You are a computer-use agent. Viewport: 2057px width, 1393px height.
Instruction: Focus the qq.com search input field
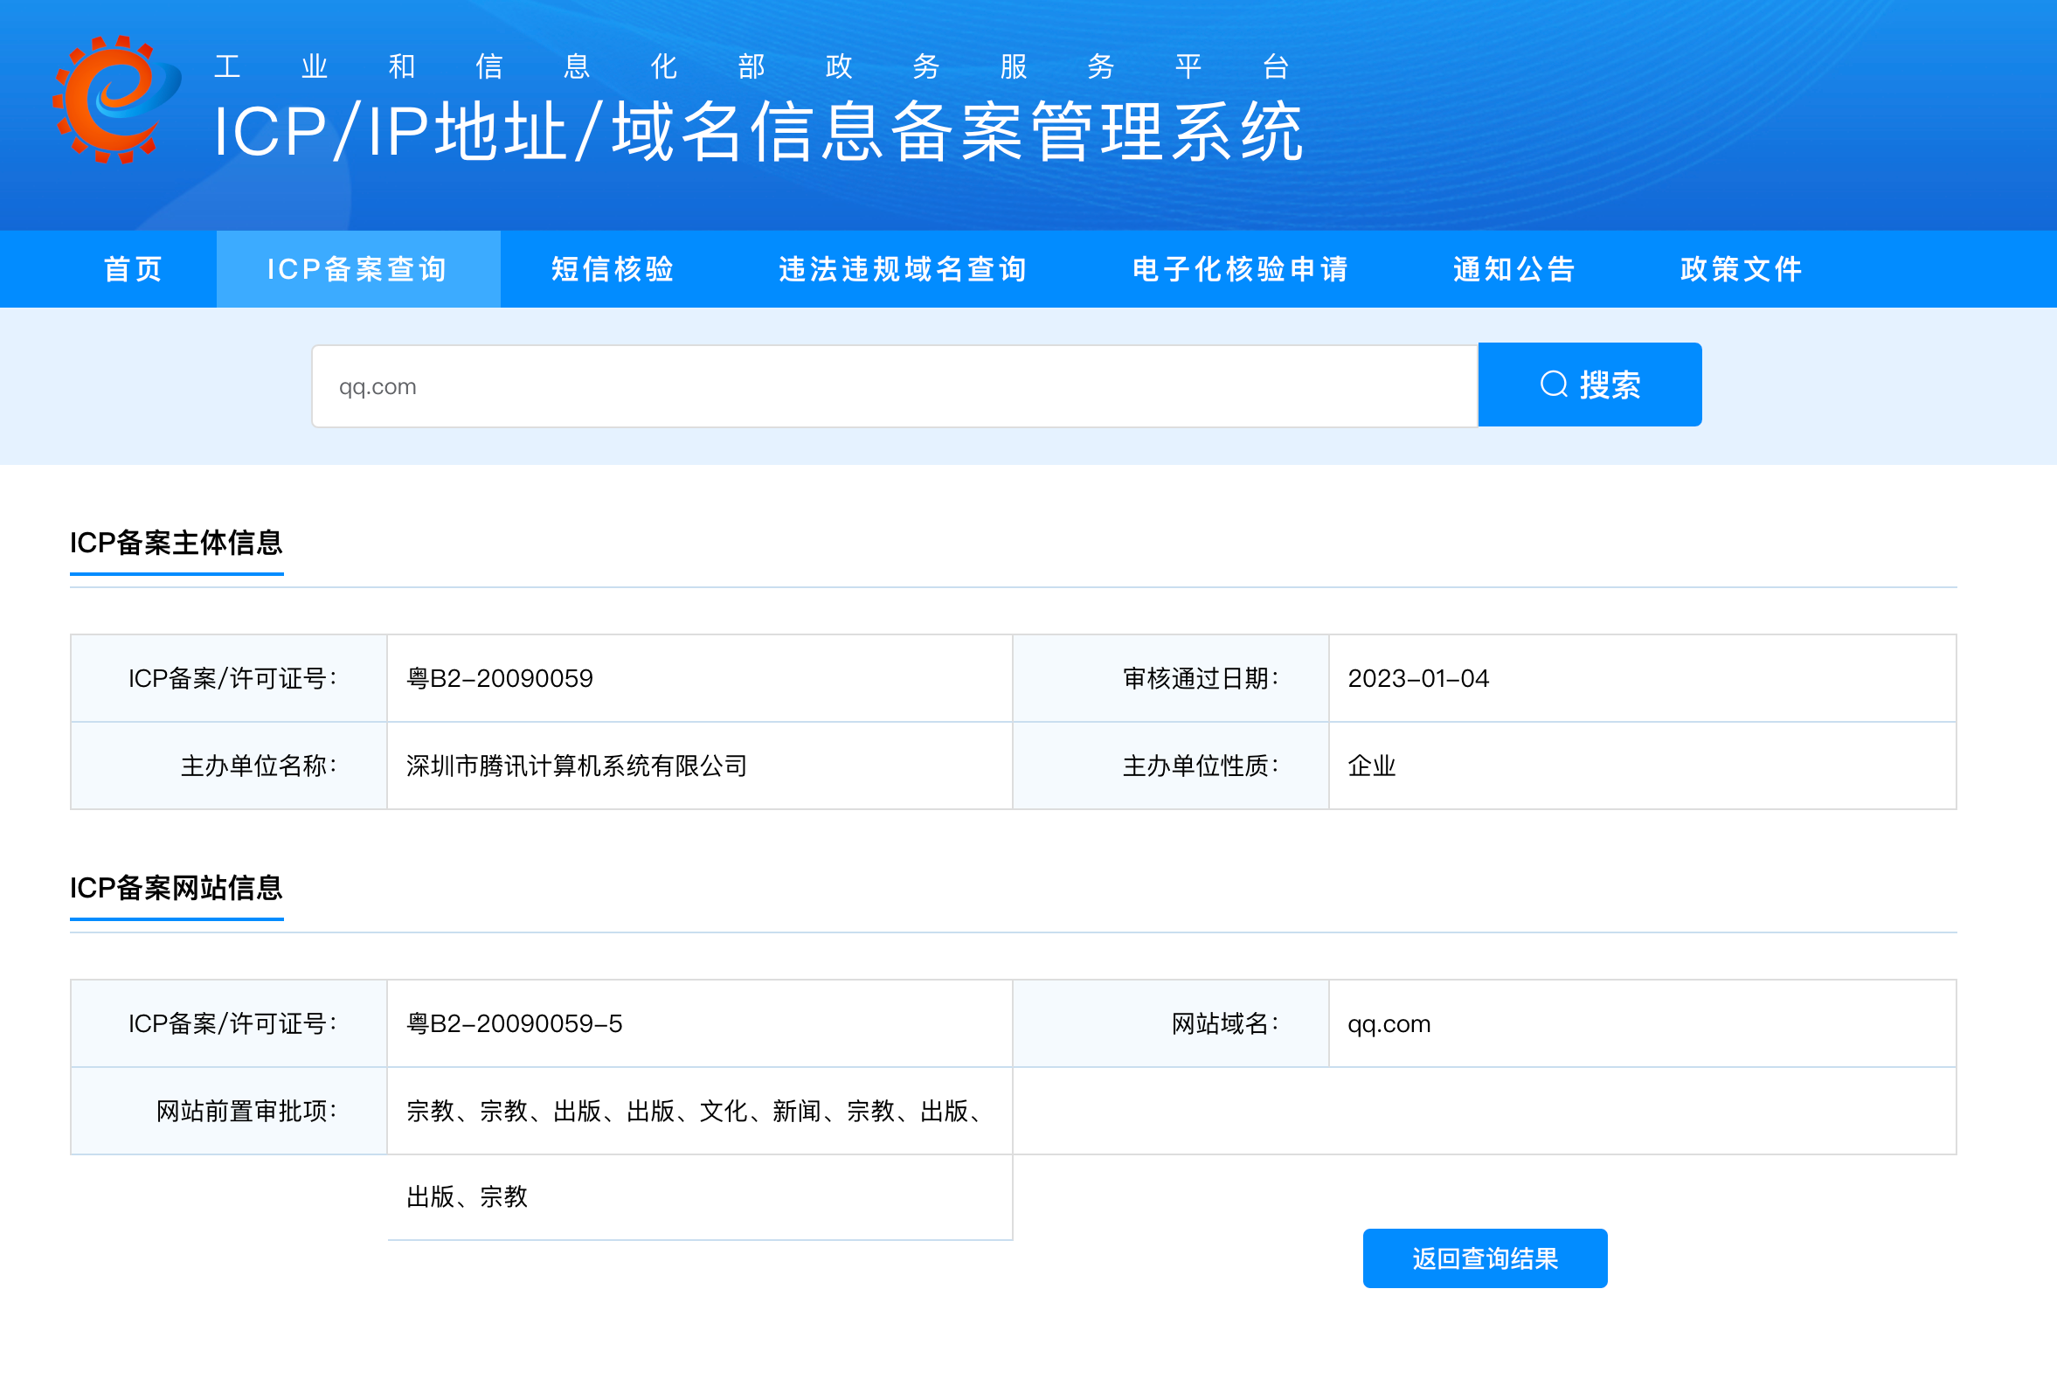coord(895,386)
